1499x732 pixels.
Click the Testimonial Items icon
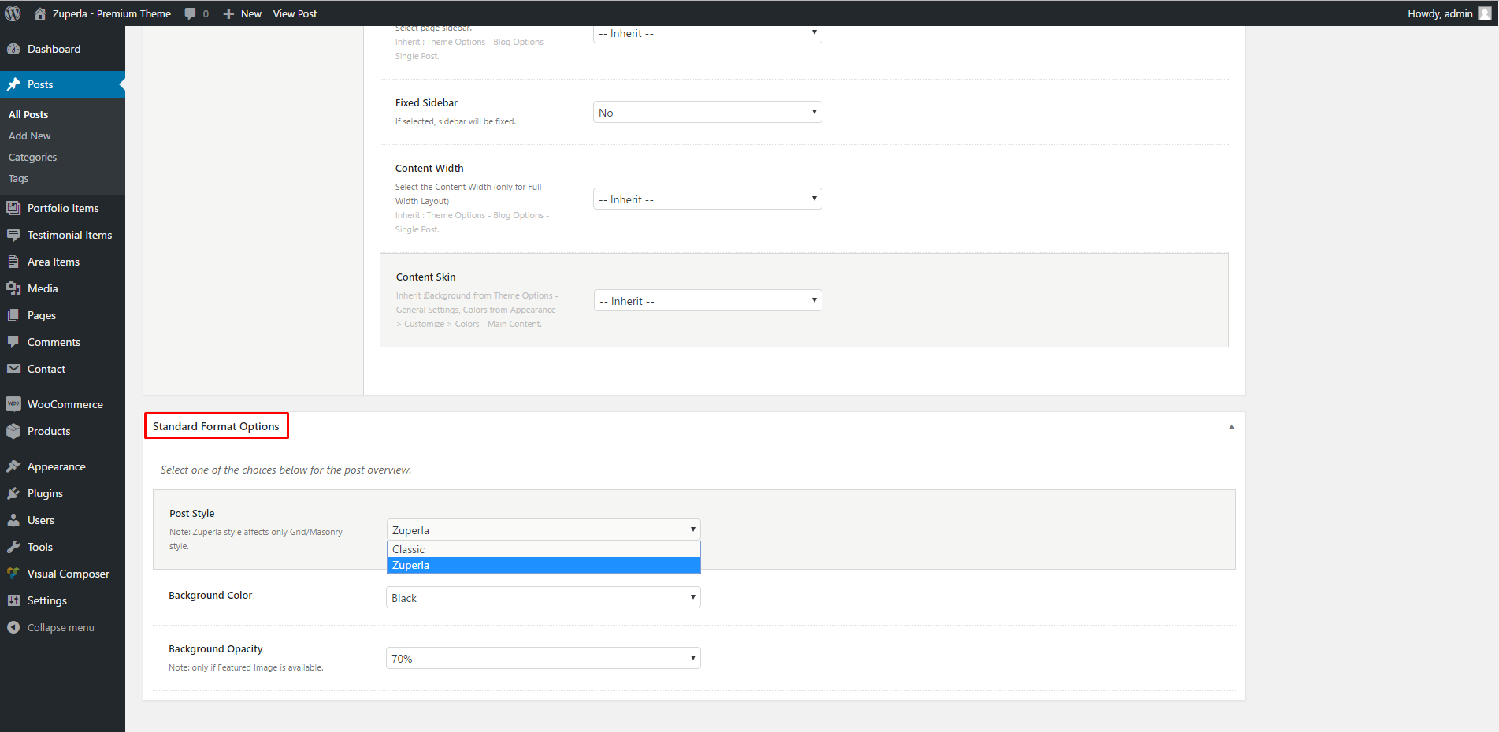(x=13, y=235)
